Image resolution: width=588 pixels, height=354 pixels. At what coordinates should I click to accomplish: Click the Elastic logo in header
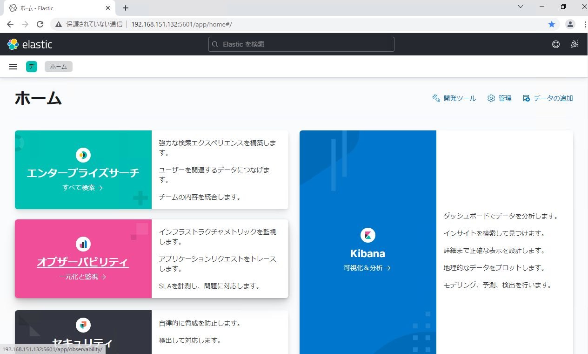coord(30,44)
